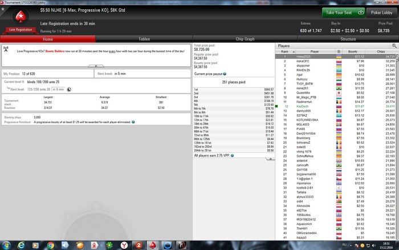Open the Chip Graph tab
This screenshot has height=250, width=399.
(x=245, y=39)
